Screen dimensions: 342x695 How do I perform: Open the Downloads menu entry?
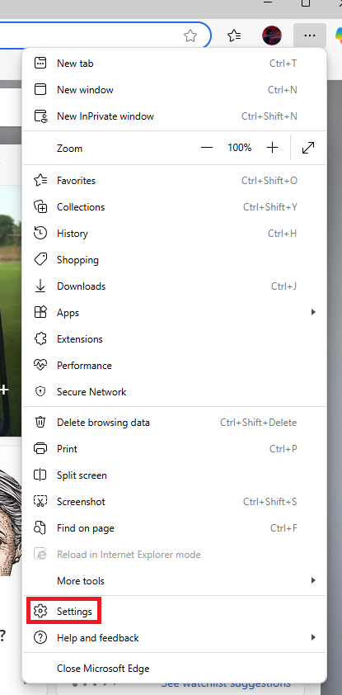point(175,286)
